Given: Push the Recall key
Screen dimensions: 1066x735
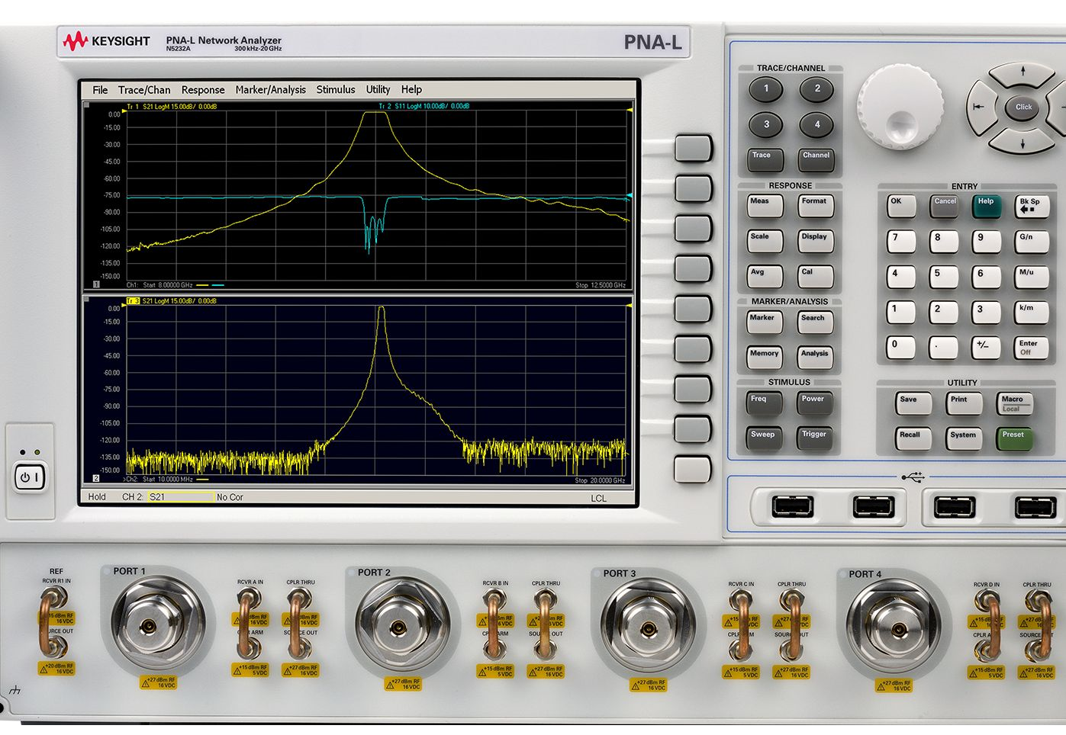Looking at the screenshot, I should coord(913,438).
